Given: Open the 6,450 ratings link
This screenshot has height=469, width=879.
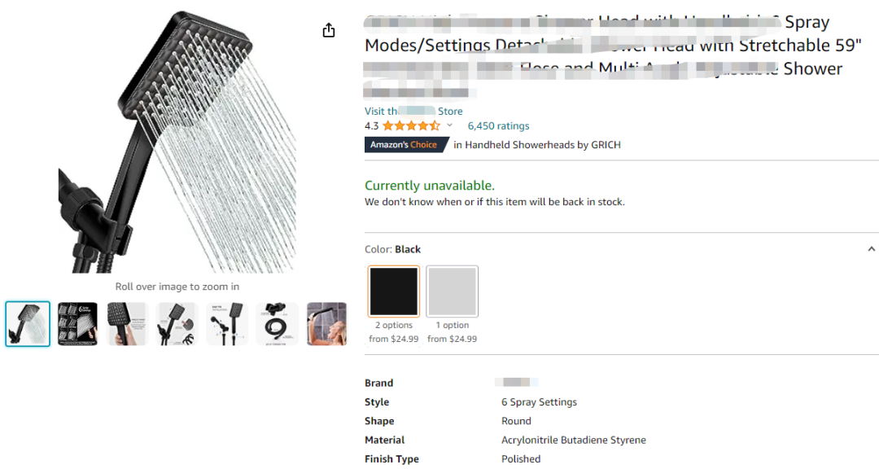Looking at the screenshot, I should click(498, 126).
